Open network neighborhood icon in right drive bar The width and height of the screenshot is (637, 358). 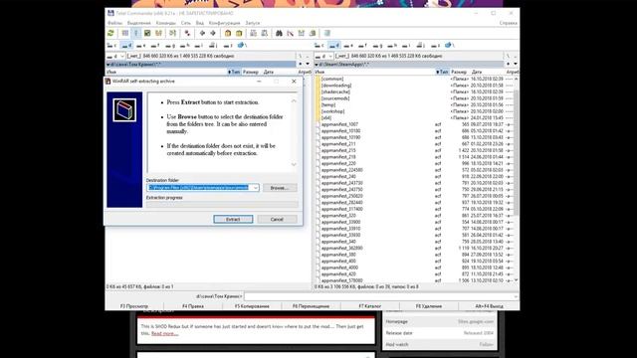click(450, 45)
